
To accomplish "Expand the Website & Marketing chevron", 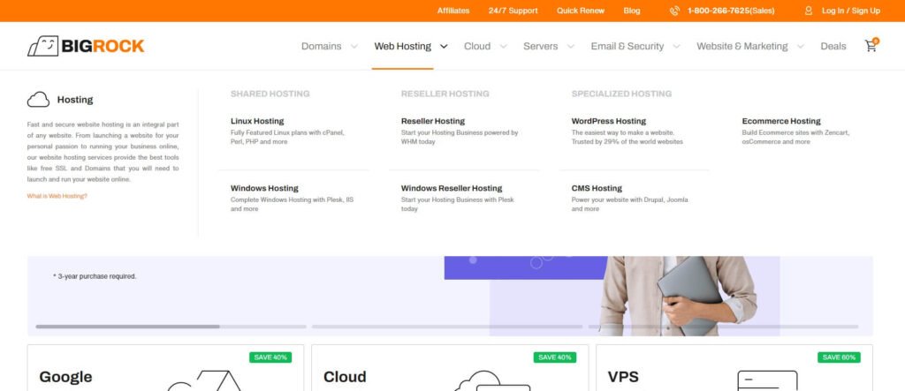I will [800, 46].
